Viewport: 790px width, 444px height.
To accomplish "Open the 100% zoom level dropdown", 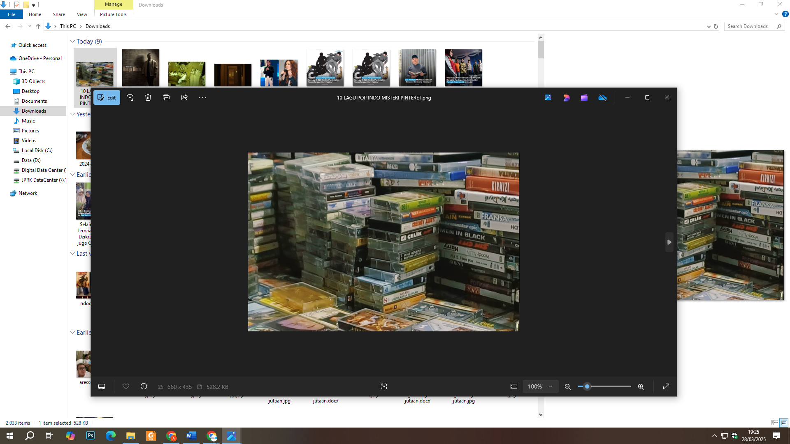I will tap(540, 386).
